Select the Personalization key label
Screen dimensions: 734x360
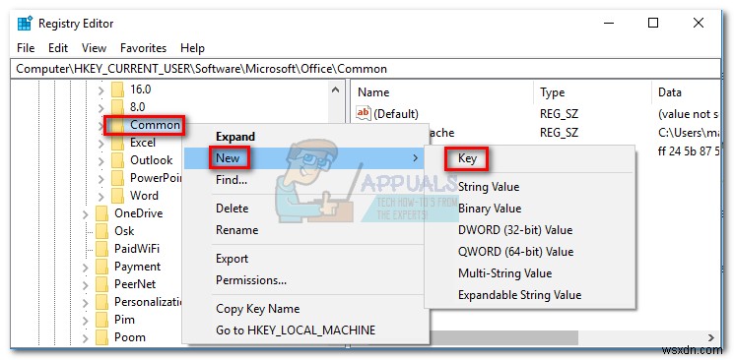149,302
